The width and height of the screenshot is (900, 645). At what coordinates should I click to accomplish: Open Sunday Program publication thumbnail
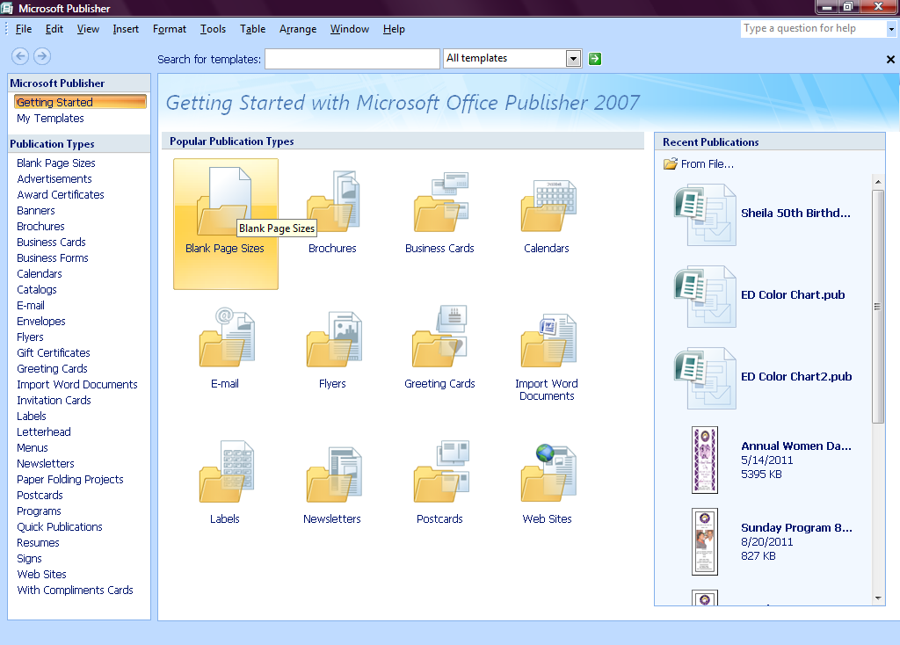coord(705,541)
